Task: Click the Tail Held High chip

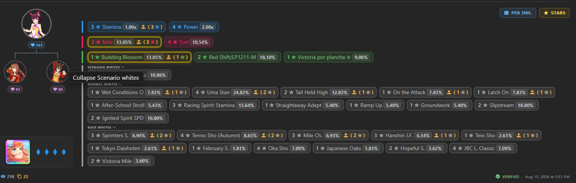Action: (x=329, y=92)
